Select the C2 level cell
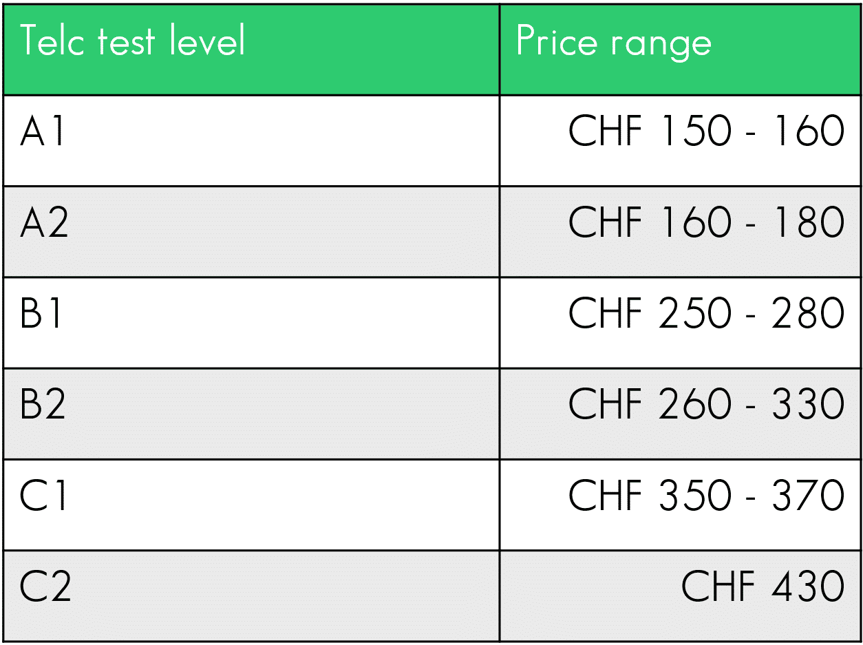The width and height of the screenshot is (863, 645). pyautogui.click(x=45, y=586)
